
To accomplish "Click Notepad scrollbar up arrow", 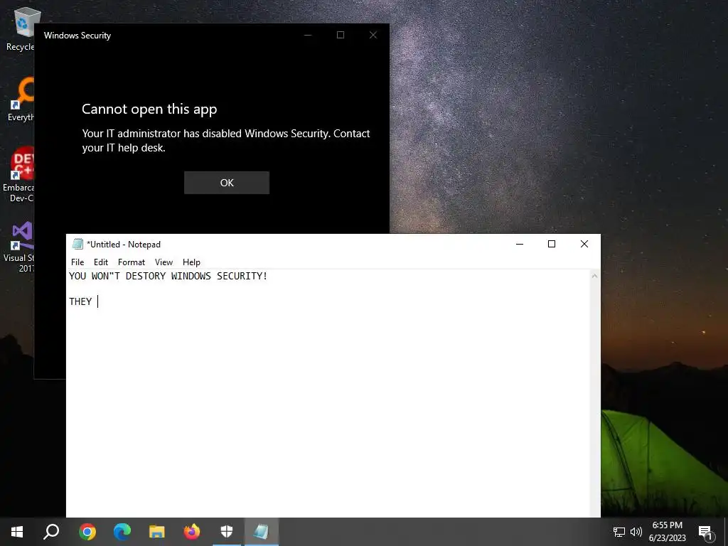I will pos(594,277).
